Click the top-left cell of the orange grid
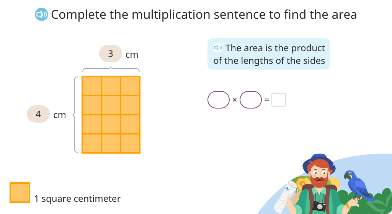 point(92,86)
